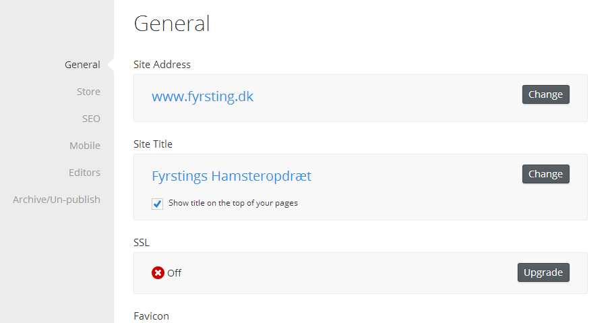610x323 pixels.
Task: Click the Site Address section label
Action: (162, 65)
